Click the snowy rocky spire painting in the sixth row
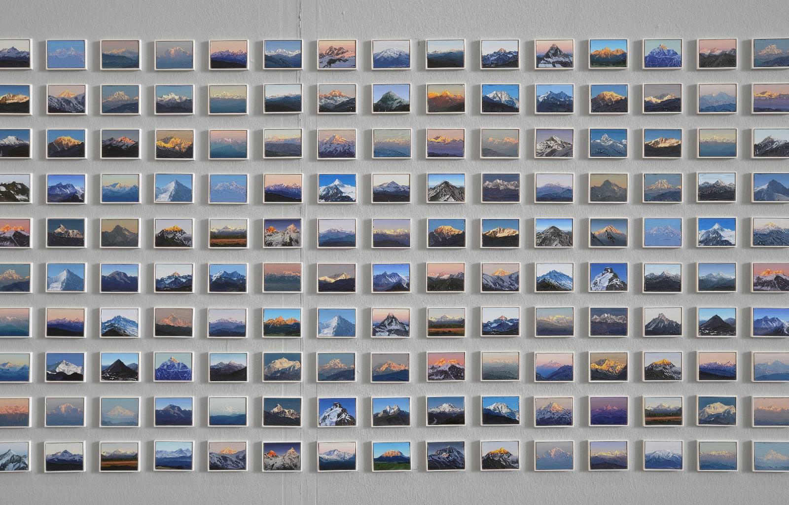Screen dimensions: 789x505 [609, 277]
